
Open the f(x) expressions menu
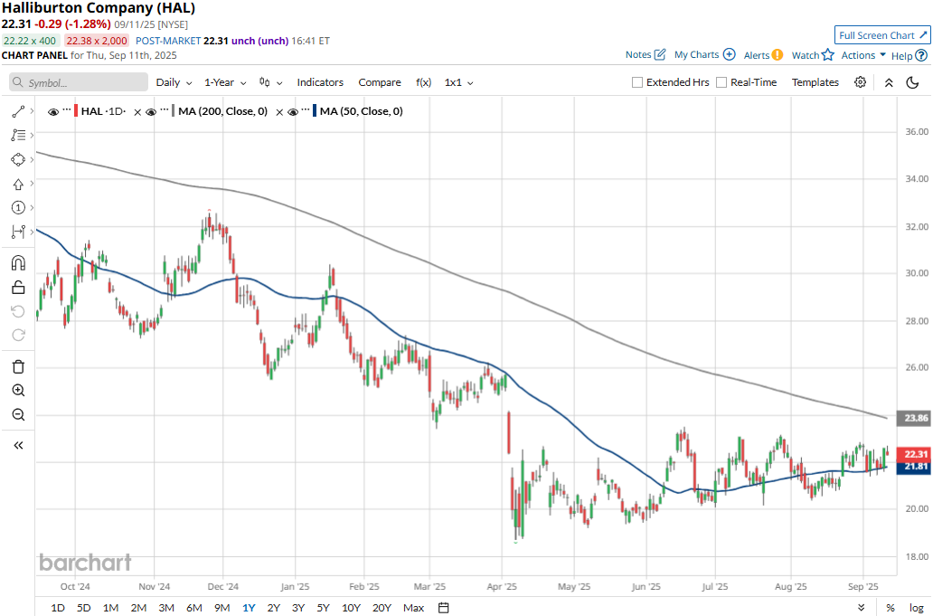[423, 82]
